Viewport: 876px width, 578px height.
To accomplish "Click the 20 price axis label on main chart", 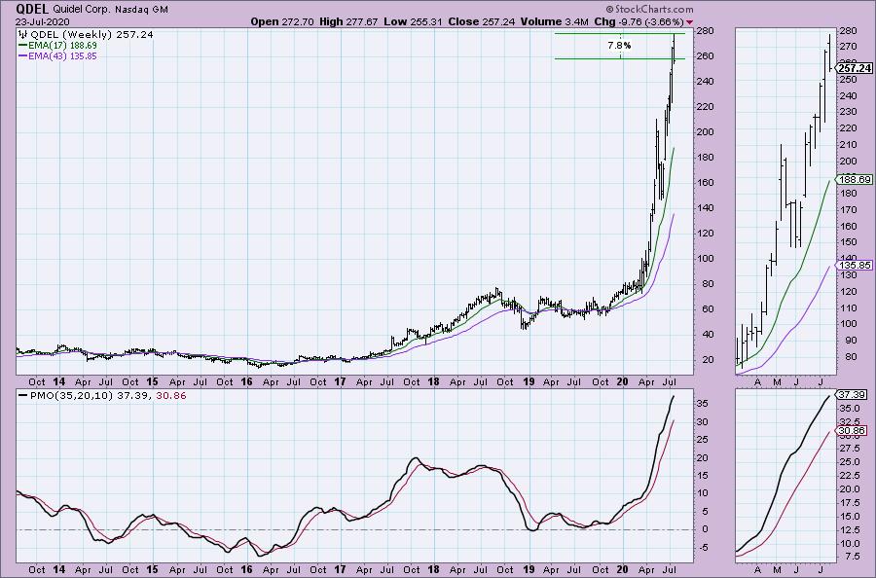I will tap(708, 359).
